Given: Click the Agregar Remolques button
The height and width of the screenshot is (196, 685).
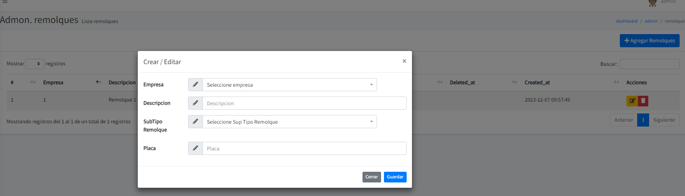Looking at the screenshot, I should point(650,41).
